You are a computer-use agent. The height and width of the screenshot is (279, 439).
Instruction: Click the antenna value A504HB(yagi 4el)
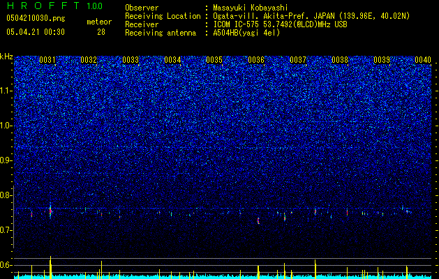pos(246,33)
